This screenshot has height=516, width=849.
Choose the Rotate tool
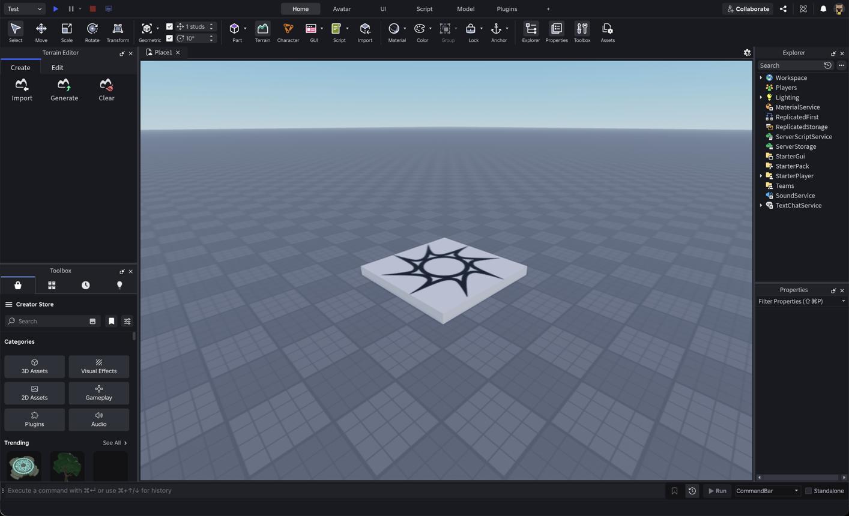click(92, 32)
